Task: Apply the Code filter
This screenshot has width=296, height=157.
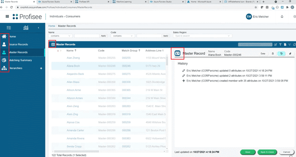Action: [166, 36]
